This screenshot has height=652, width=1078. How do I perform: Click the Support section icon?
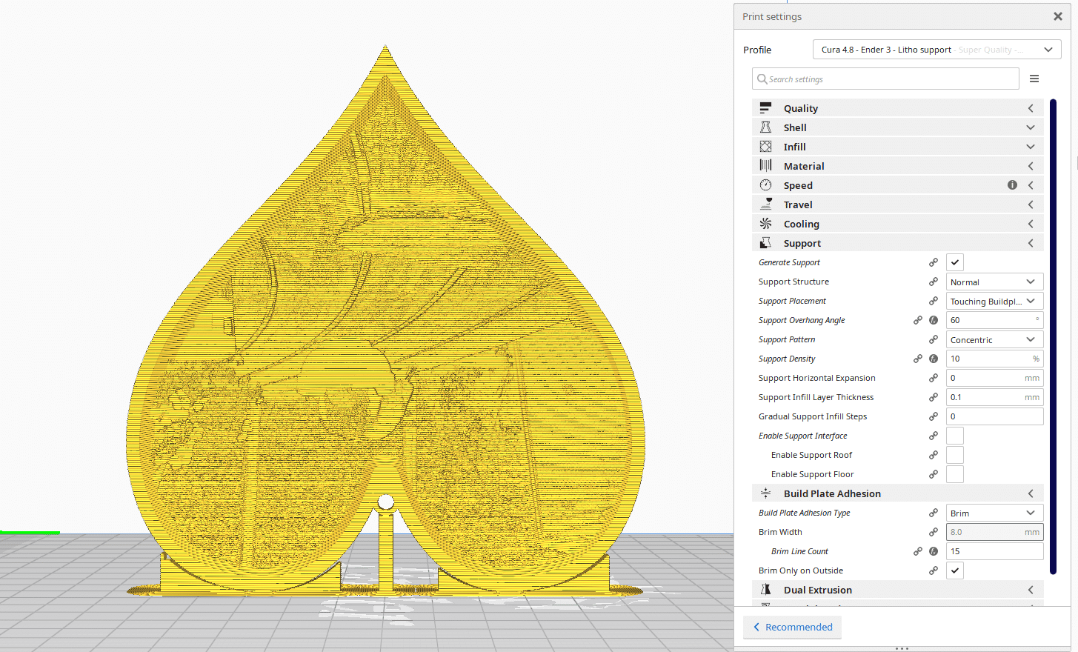(x=765, y=242)
